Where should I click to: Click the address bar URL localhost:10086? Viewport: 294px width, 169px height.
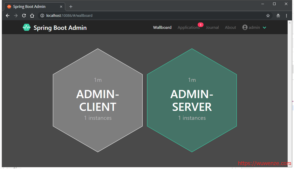click(x=69, y=16)
